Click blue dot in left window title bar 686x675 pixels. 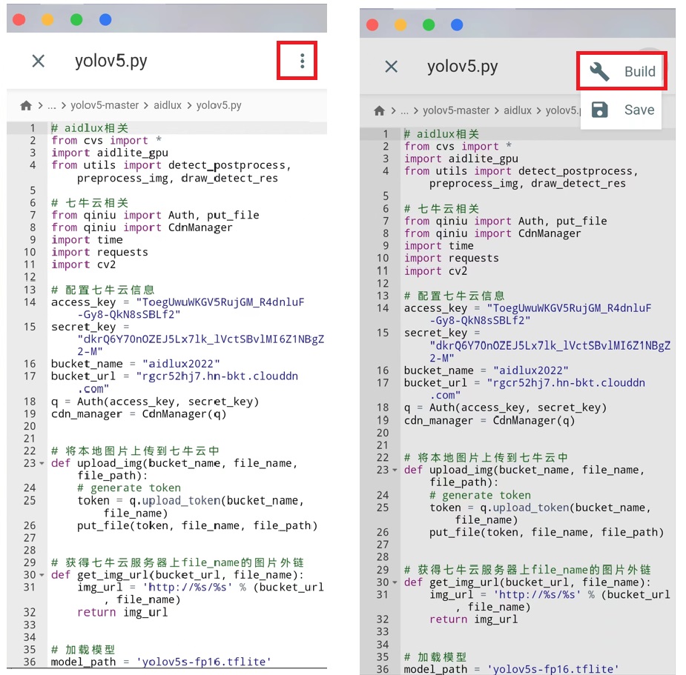(105, 19)
